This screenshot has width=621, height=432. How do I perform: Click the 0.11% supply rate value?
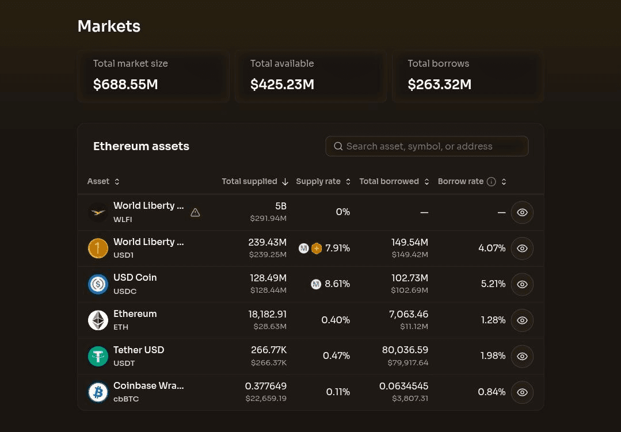338,392
